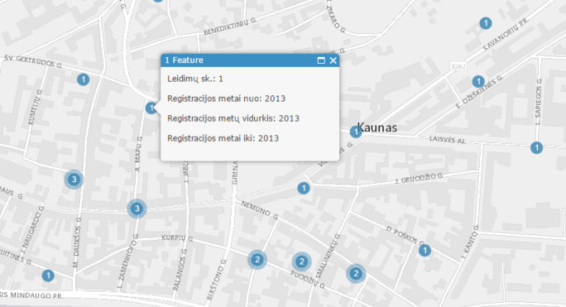Click the J. Naugardo g. street label
Viewport: 566px width, 307px height.
coord(32,229)
